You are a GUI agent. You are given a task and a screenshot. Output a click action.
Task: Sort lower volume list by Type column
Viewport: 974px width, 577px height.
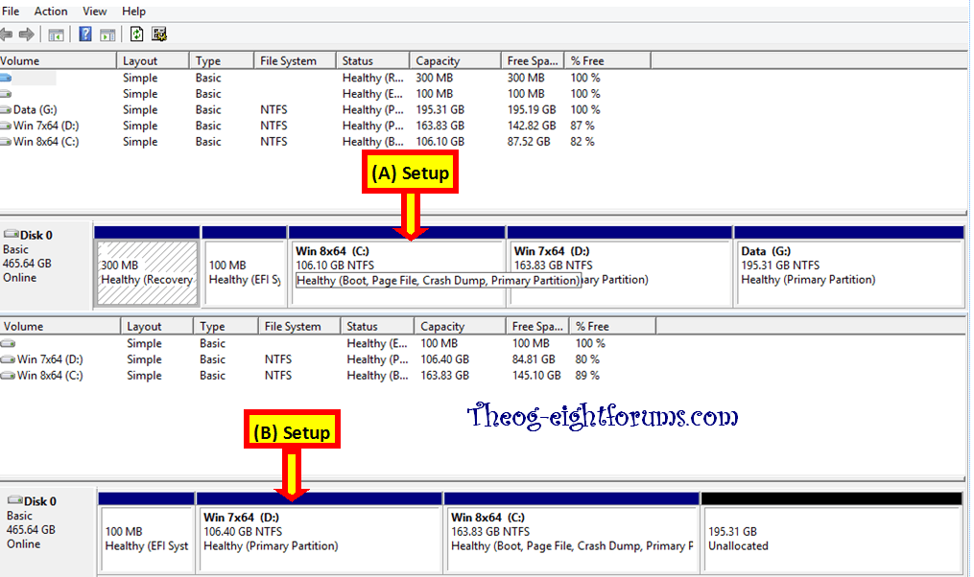click(x=226, y=326)
